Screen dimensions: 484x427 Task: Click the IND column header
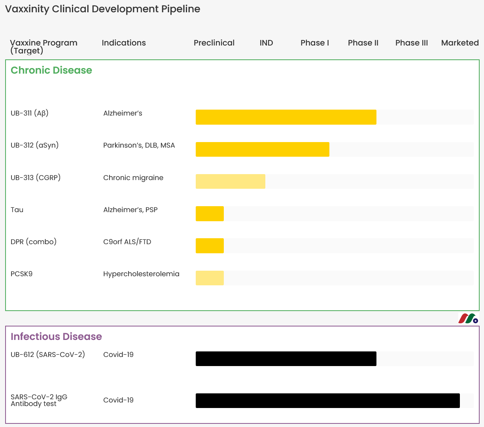click(266, 43)
